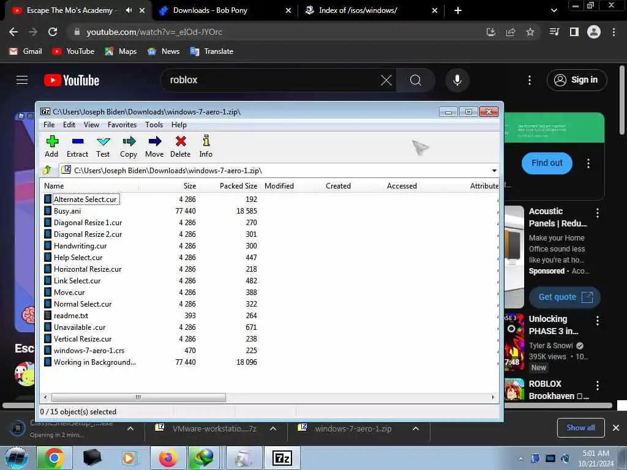627x470 pixels.
Task: Open the Help menu in 7-Zip
Action: [x=179, y=125]
